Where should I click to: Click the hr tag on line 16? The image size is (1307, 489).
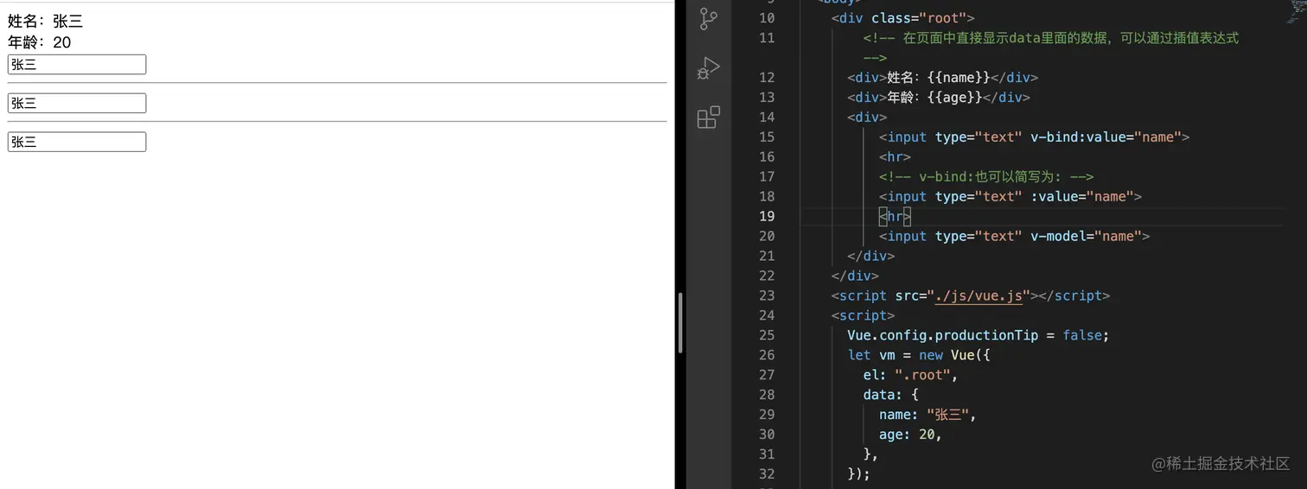tap(896, 156)
